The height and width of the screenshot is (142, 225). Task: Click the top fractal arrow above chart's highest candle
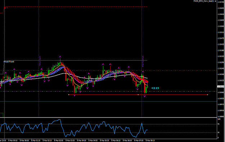tap(60, 57)
